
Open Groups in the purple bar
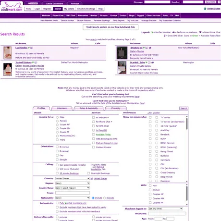pos(113,15)
